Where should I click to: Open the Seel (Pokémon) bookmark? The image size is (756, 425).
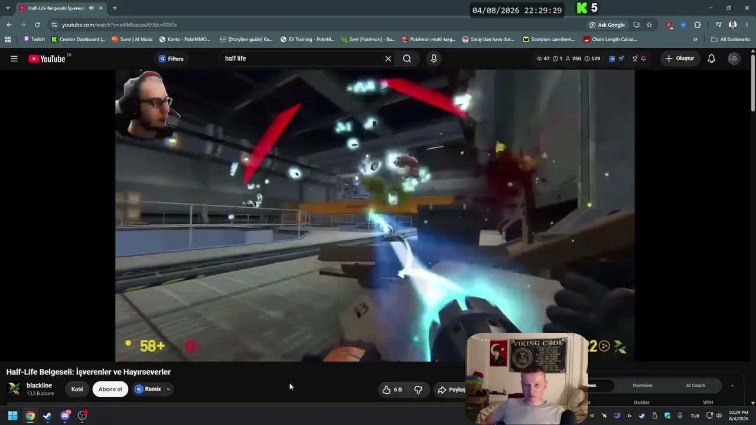(368, 40)
